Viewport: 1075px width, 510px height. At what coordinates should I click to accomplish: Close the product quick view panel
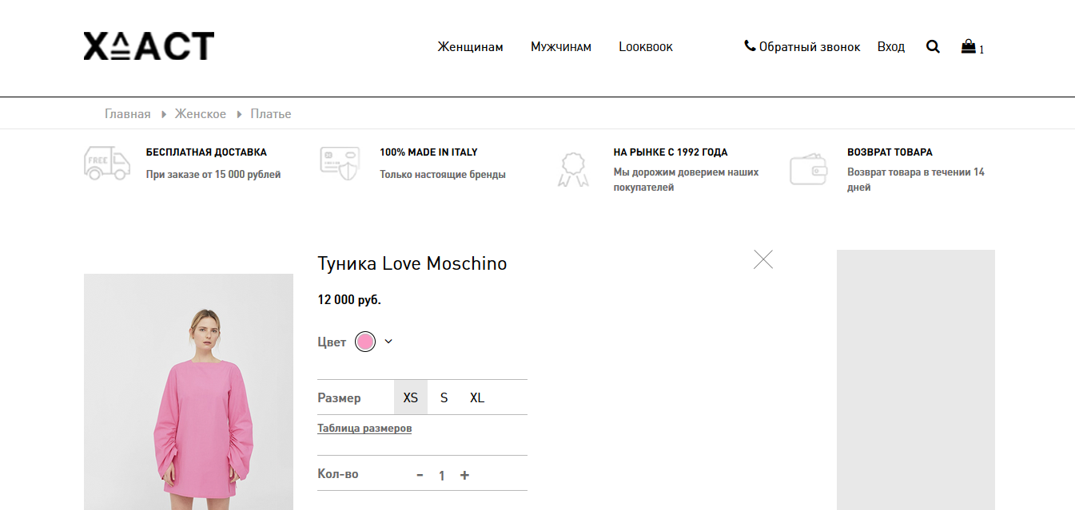(x=763, y=259)
